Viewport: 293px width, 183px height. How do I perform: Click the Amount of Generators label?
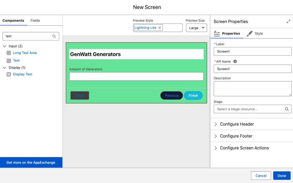[x=86, y=69]
